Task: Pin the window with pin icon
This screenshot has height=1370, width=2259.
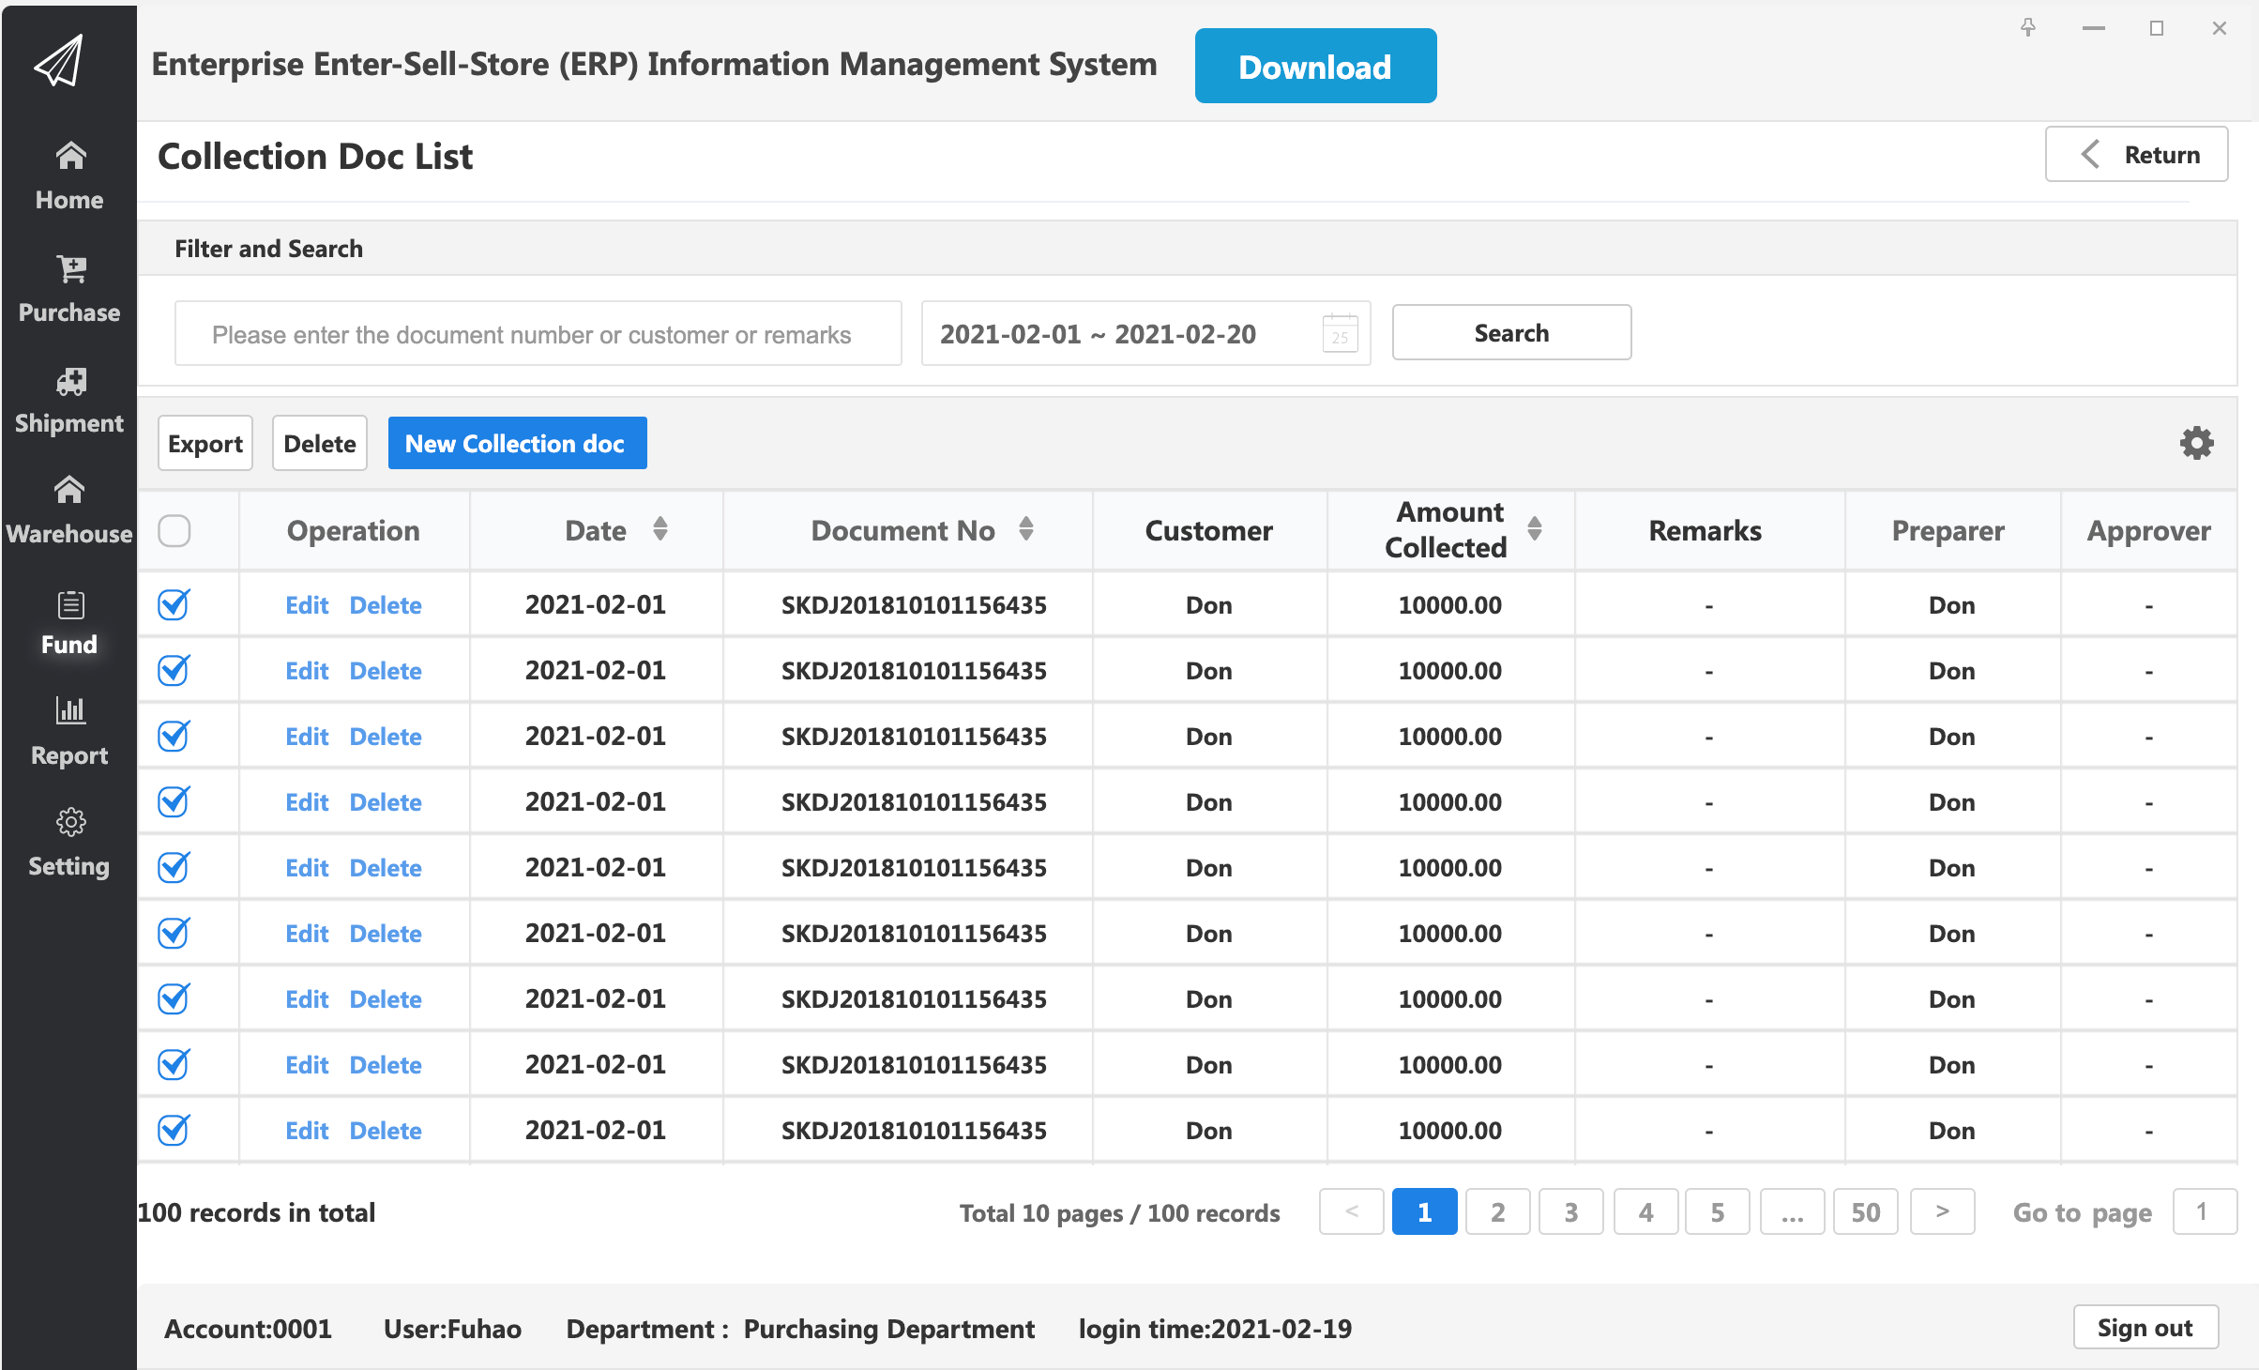Action: pos(2028,28)
